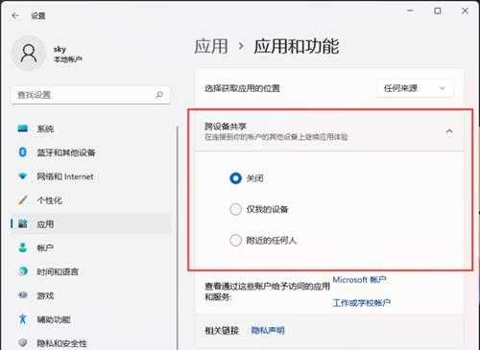Close the Settings window
Image resolution: width=480 pixels, height=350 pixels.
[x=465, y=11]
